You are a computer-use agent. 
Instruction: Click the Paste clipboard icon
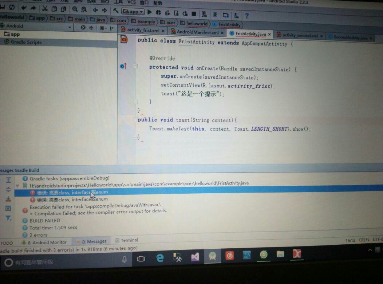[x=63, y=9]
